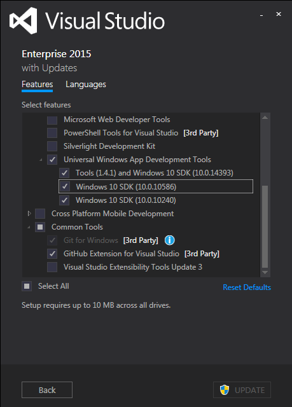
Task: Check PowerShell Tools for Visual Studio
Action: (x=52, y=133)
